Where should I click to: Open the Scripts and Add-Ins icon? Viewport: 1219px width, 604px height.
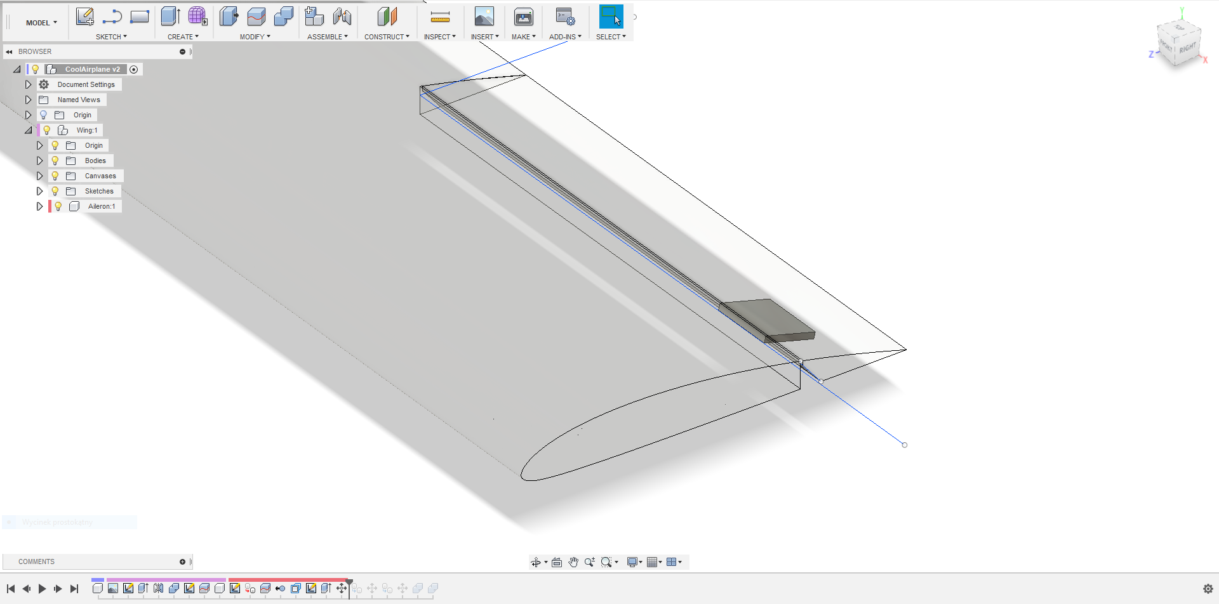[x=565, y=16]
